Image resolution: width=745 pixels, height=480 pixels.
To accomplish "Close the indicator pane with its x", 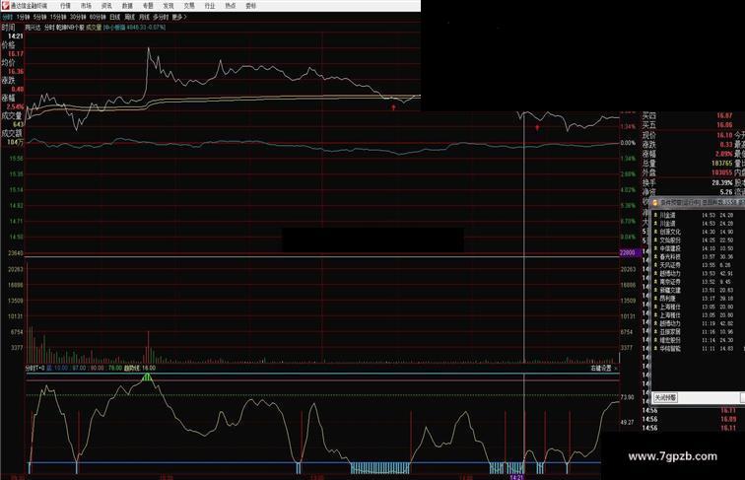I will pyautogui.click(x=616, y=369).
